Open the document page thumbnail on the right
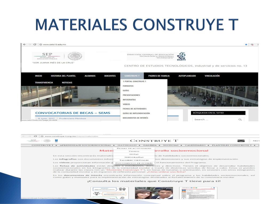 point(198,193)
